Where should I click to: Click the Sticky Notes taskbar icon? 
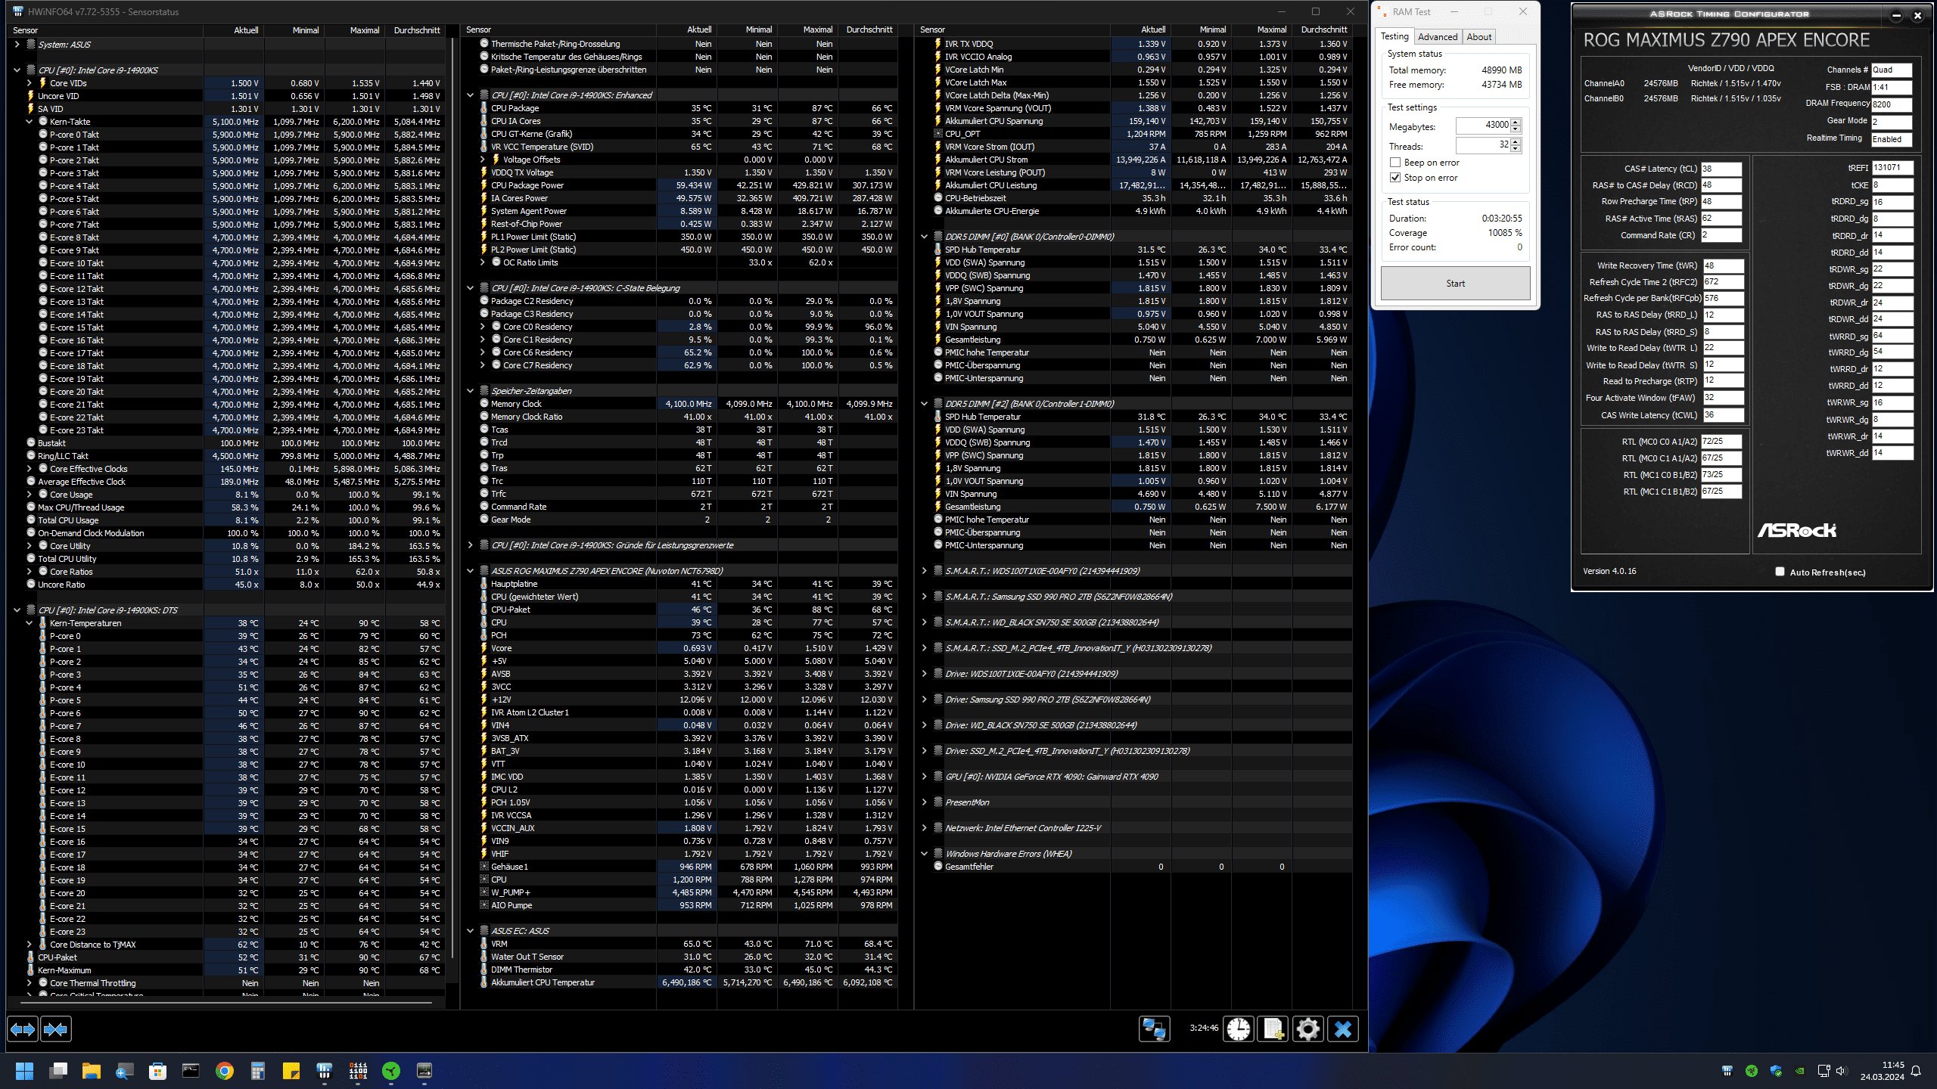(291, 1071)
